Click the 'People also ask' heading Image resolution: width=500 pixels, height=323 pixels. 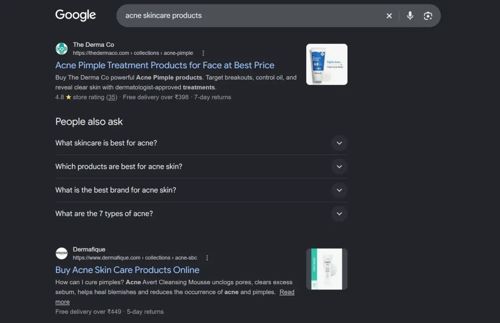(x=89, y=122)
